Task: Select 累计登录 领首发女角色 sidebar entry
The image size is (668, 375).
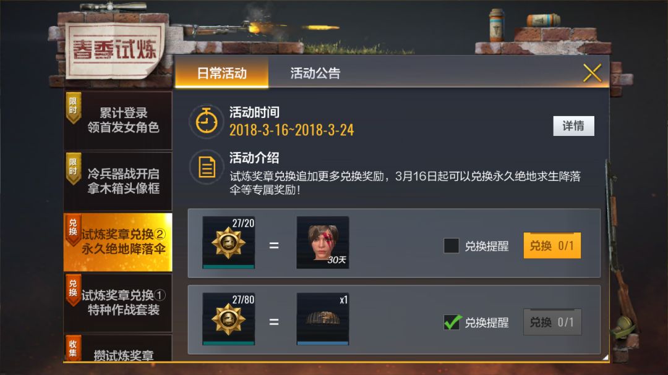Action: coord(118,120)
